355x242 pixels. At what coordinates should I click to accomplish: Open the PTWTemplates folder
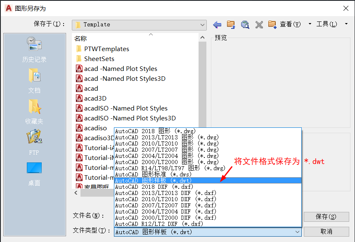point(102,49)
